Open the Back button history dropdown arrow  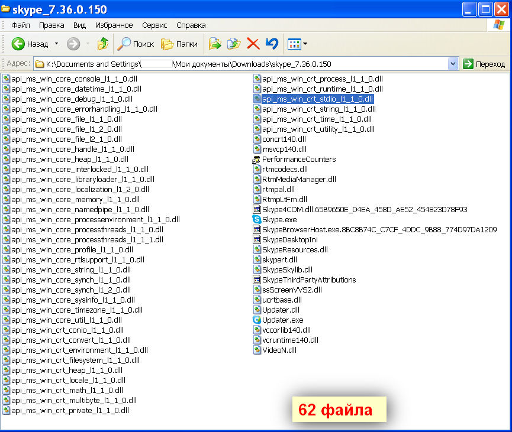click(x=56, y=44)
